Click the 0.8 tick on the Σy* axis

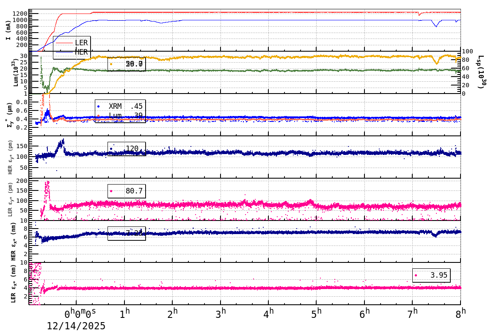[22, 102]
